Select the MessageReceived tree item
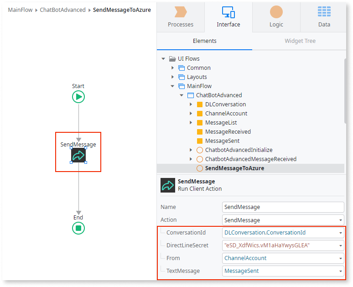The height and width of the screenshot is (287, 353). [x=228, y=132]
